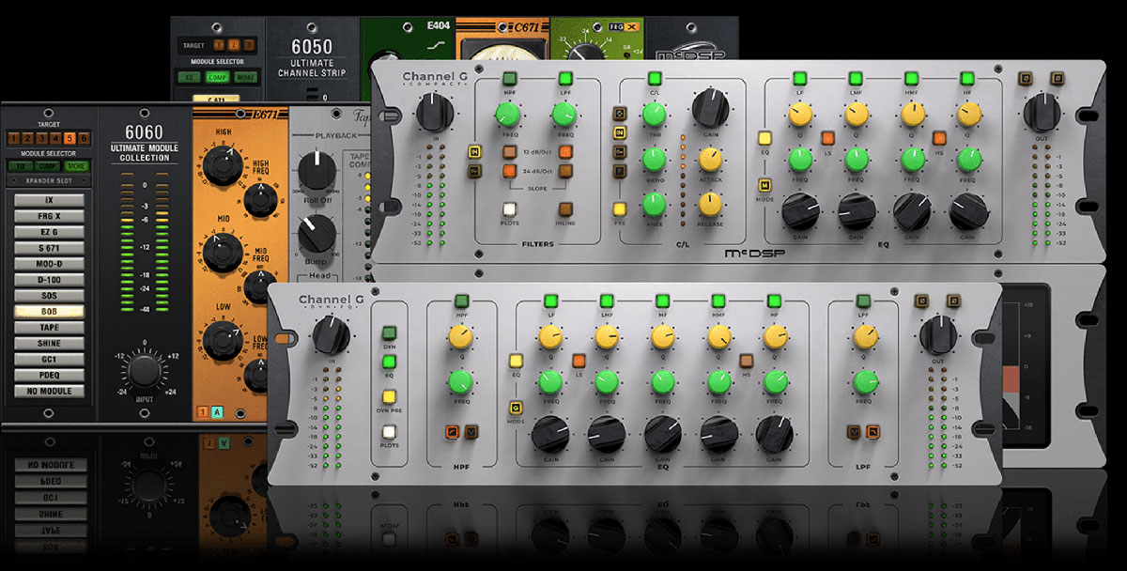Image resolution: width=1127 pixels, height=571 pixels.
Task: Click the Roll Off knob in the Tape module
Action: [317, 172]
